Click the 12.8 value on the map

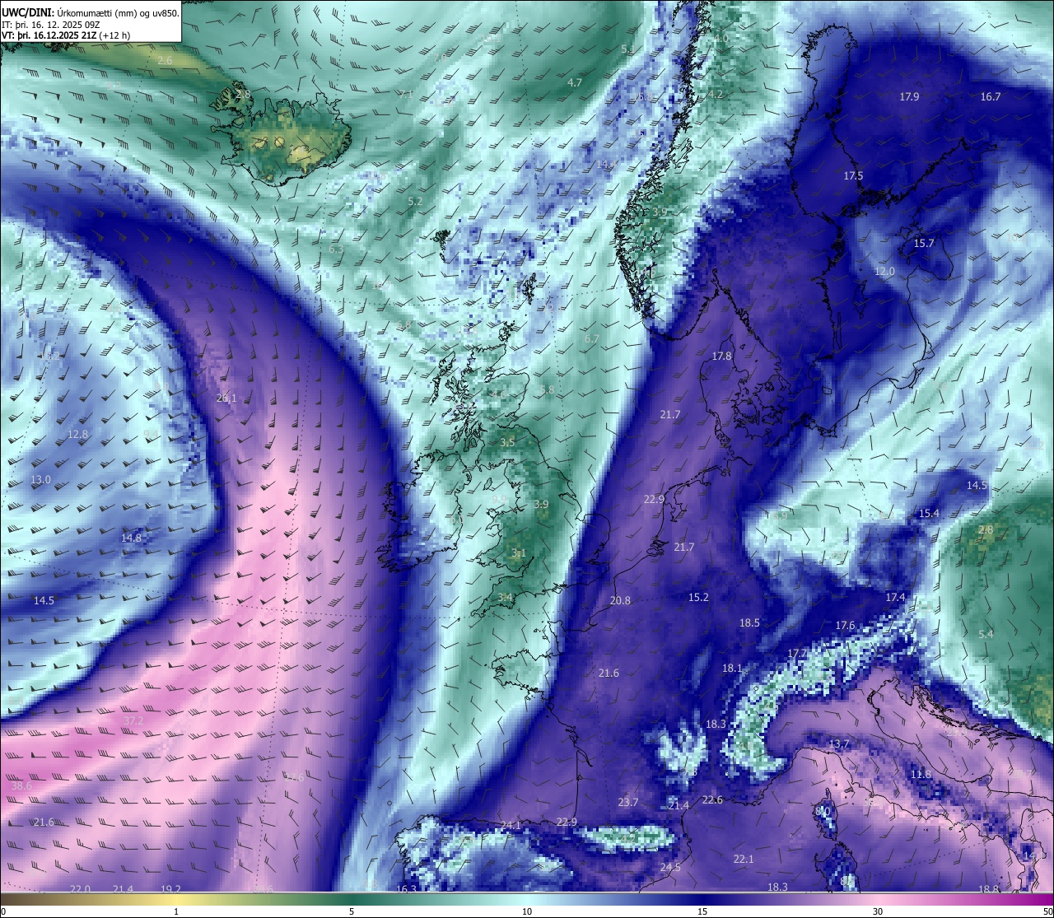(x=77, y=434)
